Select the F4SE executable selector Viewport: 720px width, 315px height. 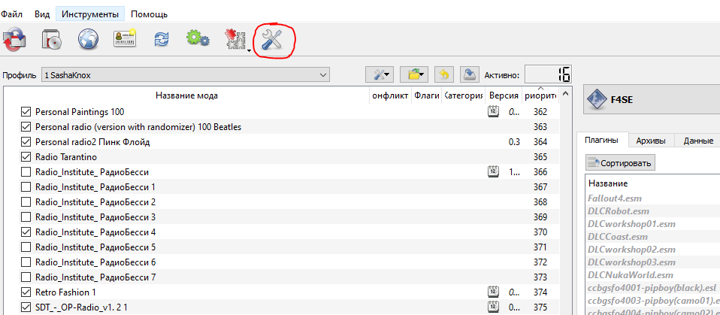pyautogui.click(x=651, y=98)
